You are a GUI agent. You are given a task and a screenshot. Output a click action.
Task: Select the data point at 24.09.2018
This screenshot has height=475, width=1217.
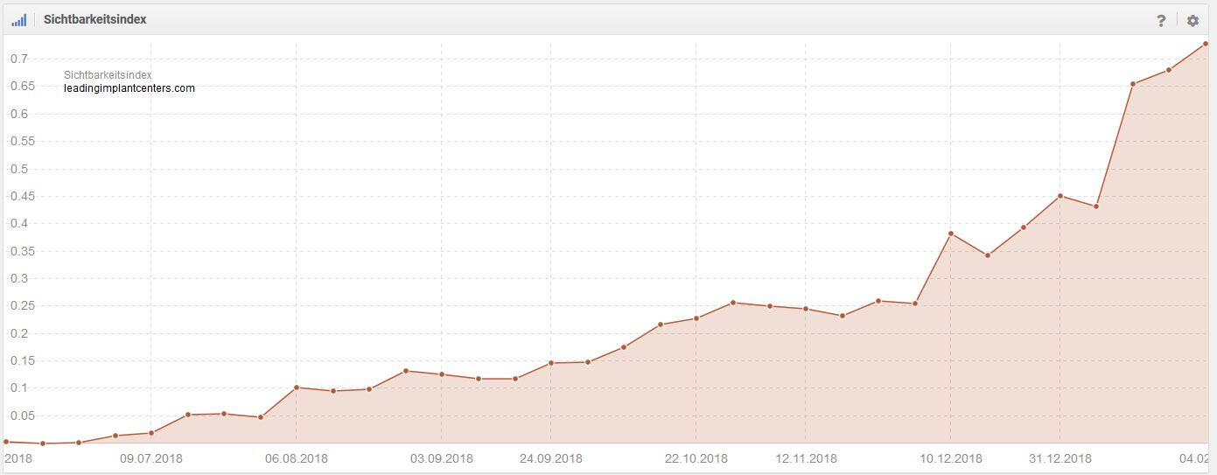tap(551, 363)
